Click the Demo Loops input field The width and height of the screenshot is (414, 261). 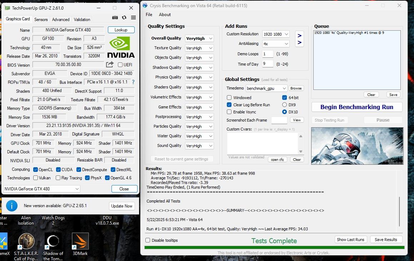tap(268, 54)
